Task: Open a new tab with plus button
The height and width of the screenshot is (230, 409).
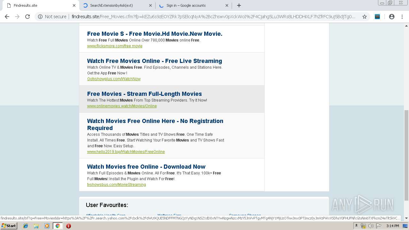Action: 239,5
